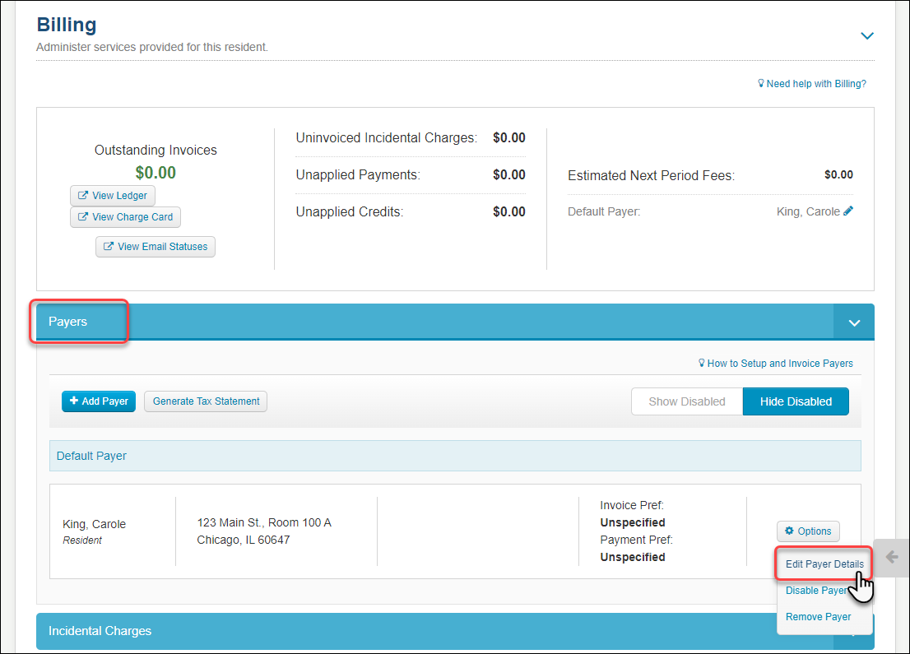Click the Billing page heading
910x654 pixels.
pos(67,25)
